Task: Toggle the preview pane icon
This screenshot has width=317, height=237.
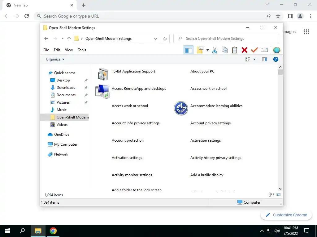Action: (x=265, y=59)
